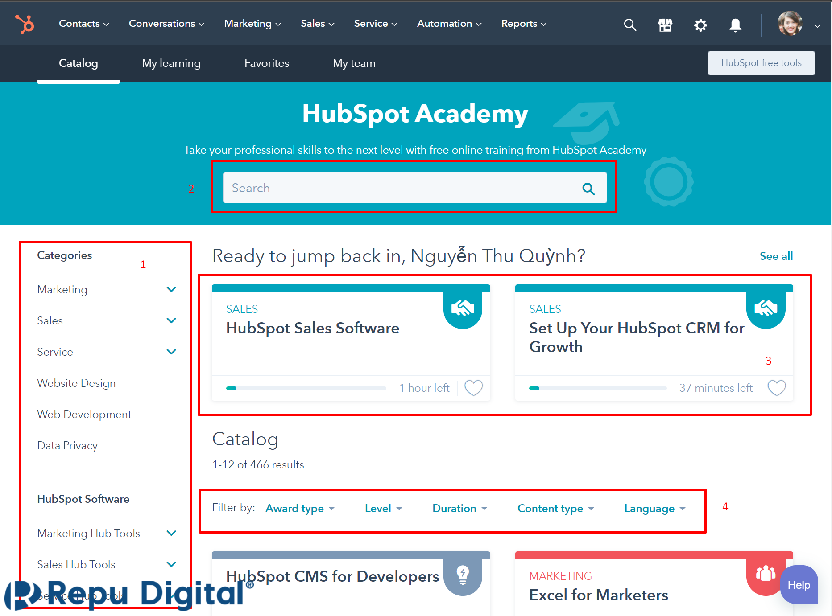Screen dimensions: 832x616
Task: Expand the Marketing Hub Tools chevron
Action: coord(171,533)
